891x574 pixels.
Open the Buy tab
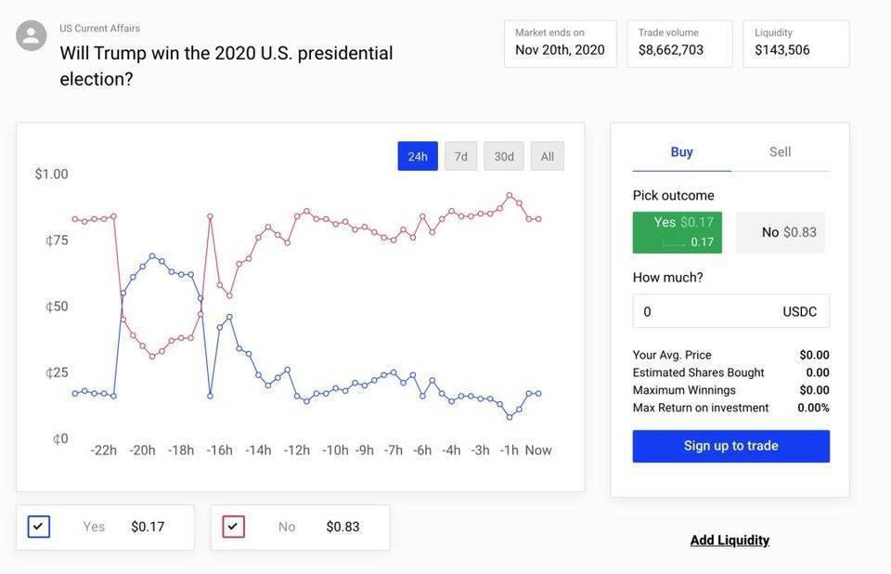(x=682, y=152)
